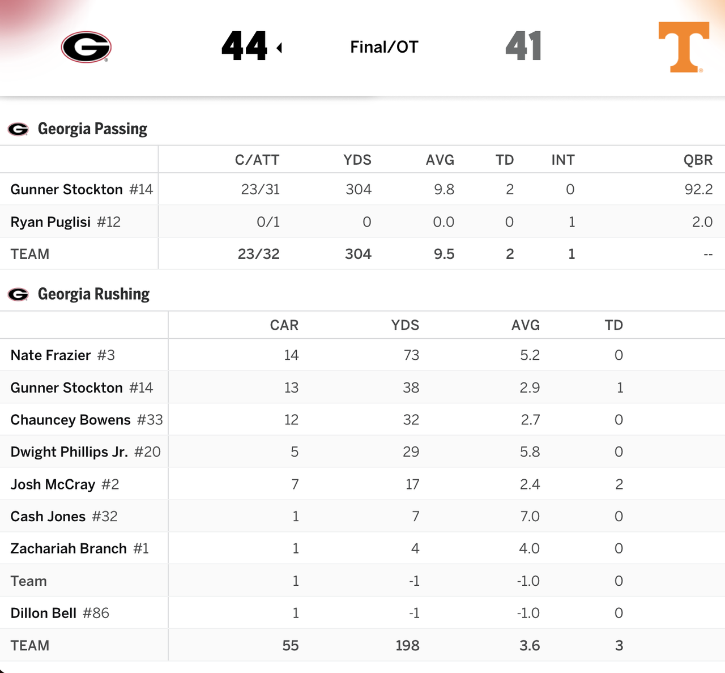Viewport: 725px width, 673px height.
Task: View Chauncey Bowens player profile
Action: (70, 420)
